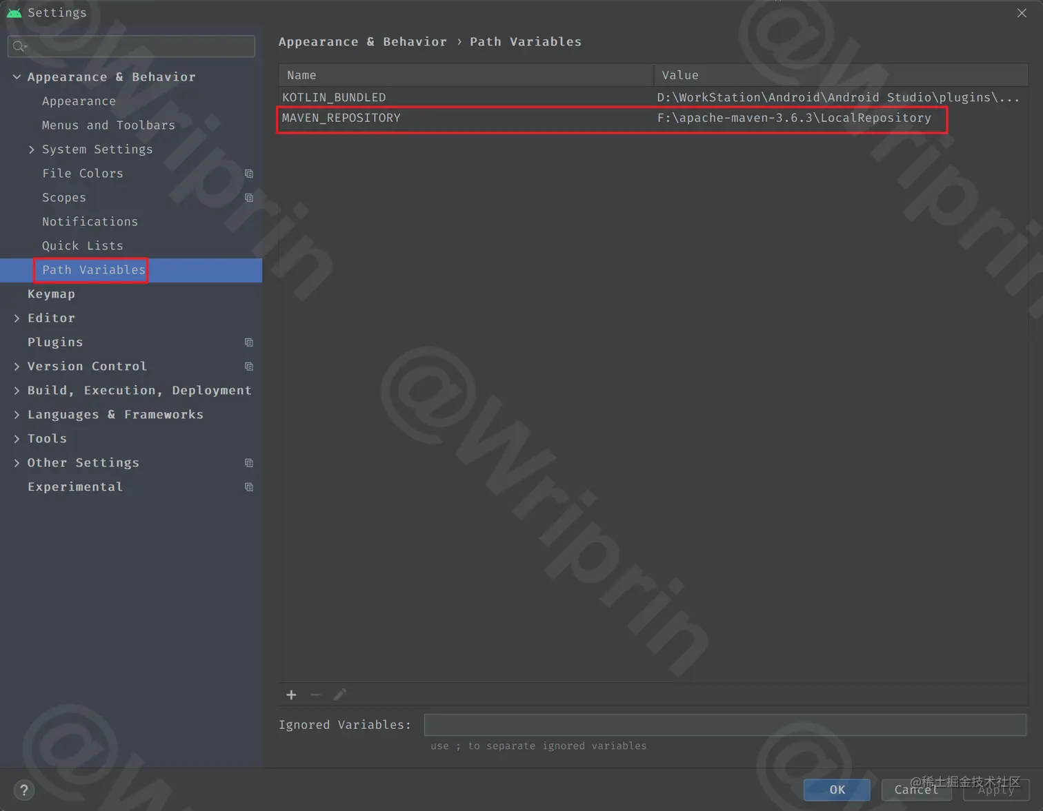Edit MAVEN_REPOSITORY using the pencil icon

340,695
